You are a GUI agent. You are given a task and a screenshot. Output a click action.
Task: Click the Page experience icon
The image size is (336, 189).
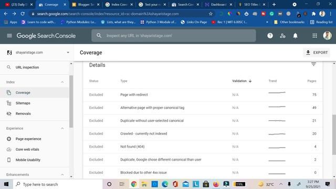click(9, 139)
